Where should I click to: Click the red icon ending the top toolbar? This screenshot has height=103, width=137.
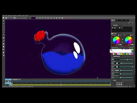pyautogui.click(x=65, y=18)
